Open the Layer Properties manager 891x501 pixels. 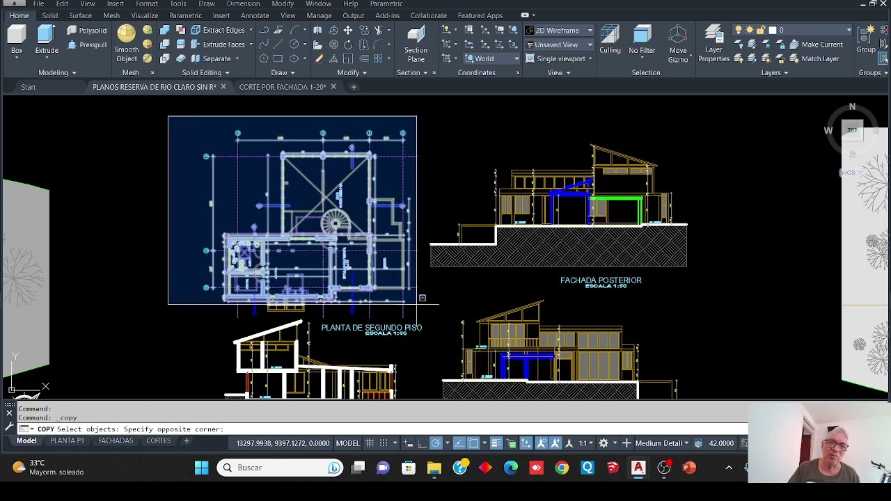[713, 44]
